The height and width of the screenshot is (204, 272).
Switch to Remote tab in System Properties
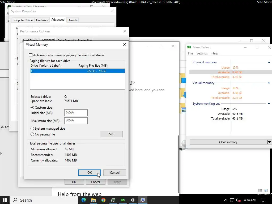coord(73,20)
